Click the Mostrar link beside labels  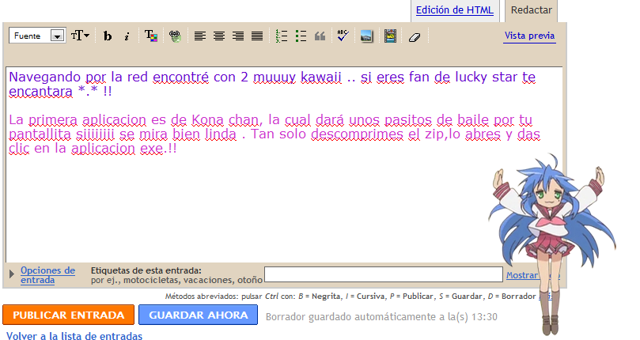pyautogui.click(x=521, y=275)
